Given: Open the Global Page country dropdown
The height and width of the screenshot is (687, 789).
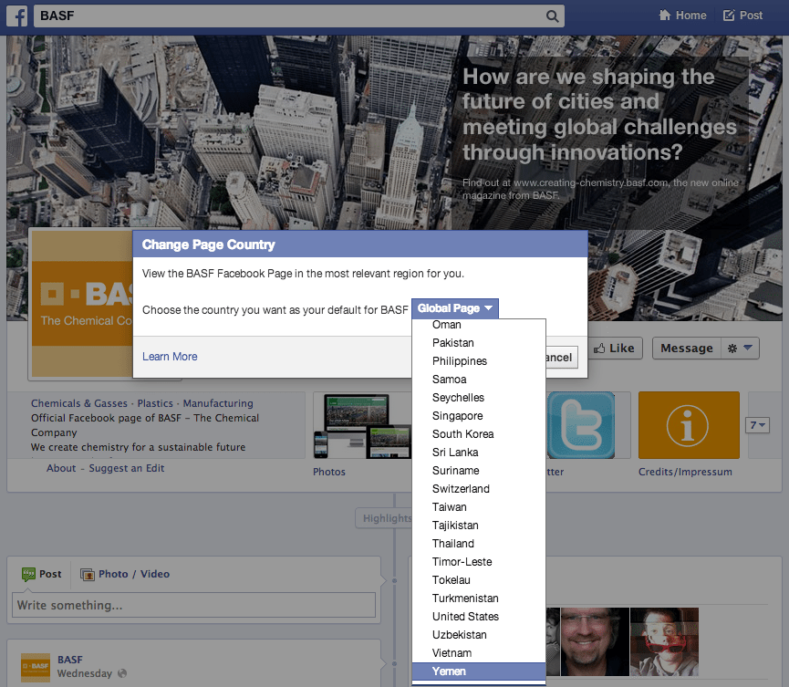Looking at the screenshot, I should coord(455,308).
